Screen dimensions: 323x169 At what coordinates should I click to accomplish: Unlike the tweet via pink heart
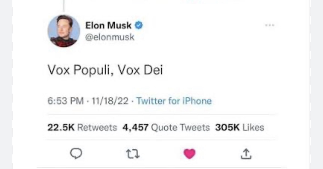coord(189,154)
